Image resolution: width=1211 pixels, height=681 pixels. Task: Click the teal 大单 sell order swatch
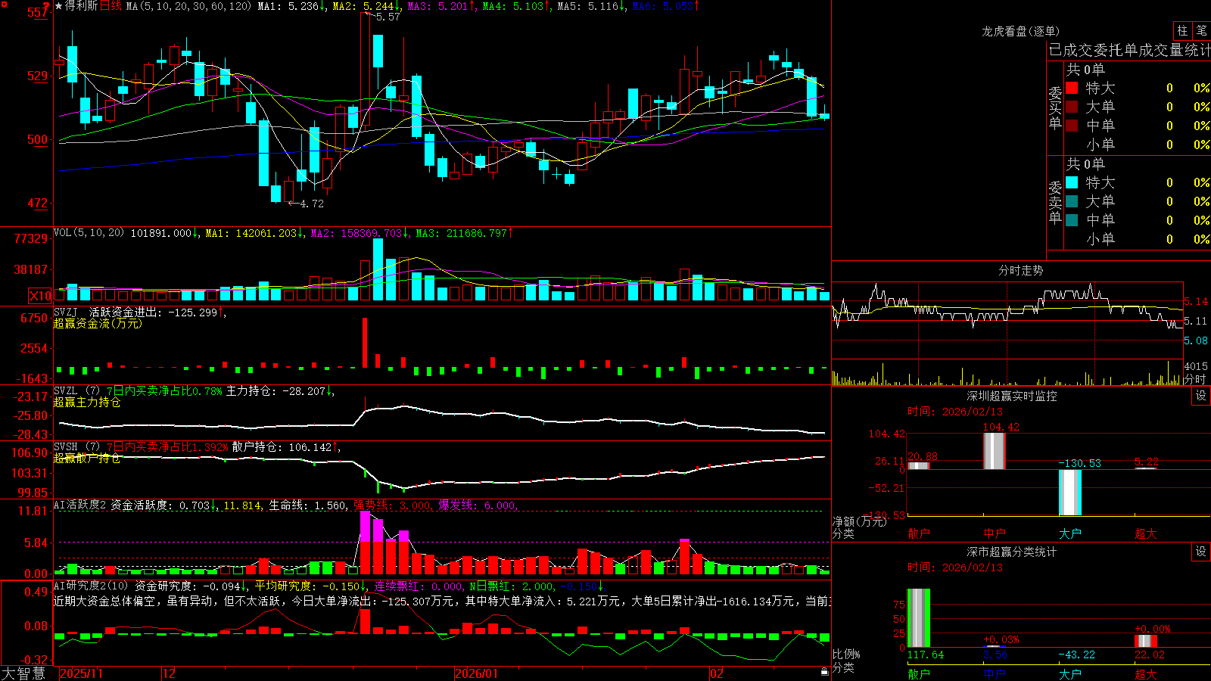click(x=1072, y=201)
